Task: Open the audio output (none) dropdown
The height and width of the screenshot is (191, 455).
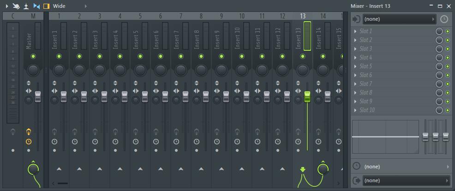Action: pyautogui.click(x=406, y=180)
